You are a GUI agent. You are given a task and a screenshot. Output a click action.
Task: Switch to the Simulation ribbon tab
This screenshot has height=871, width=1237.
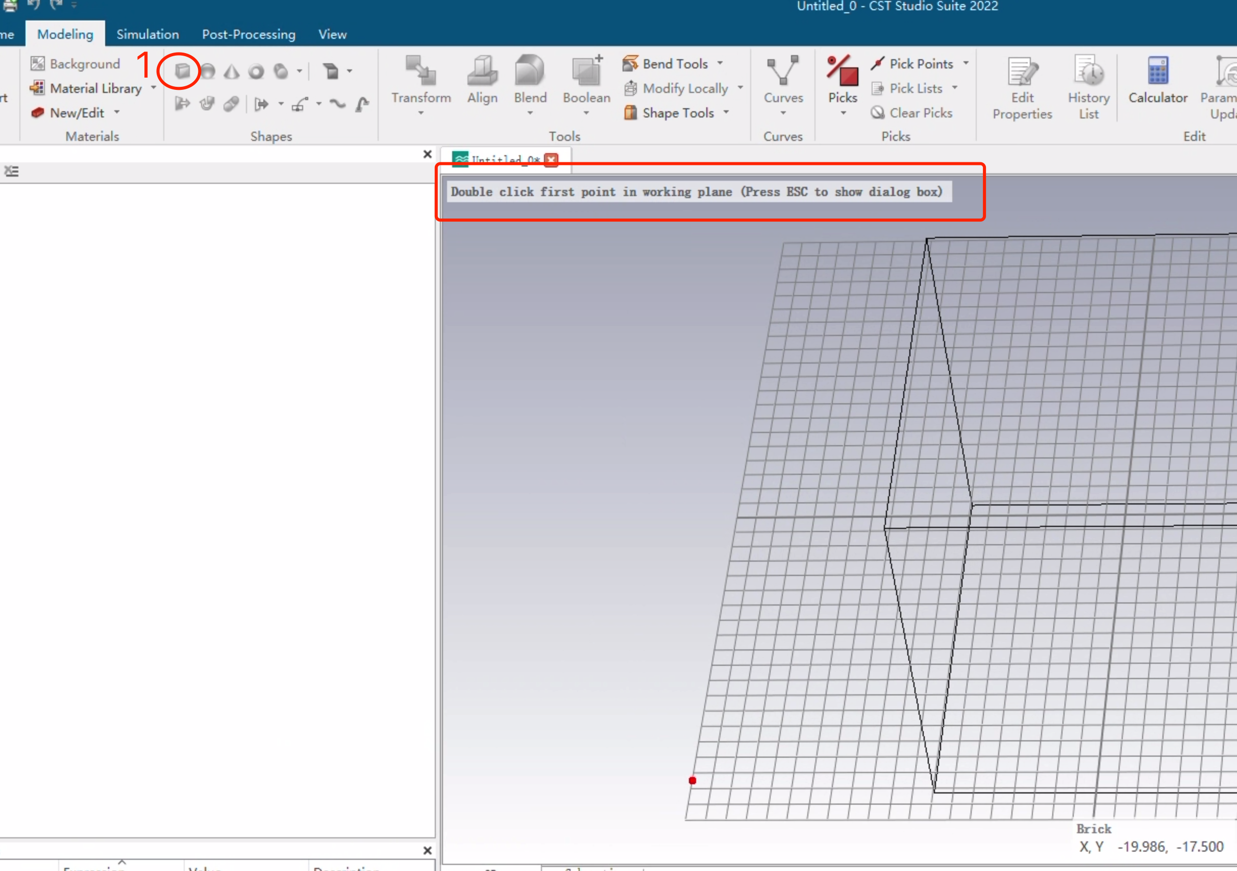[147, 35]
